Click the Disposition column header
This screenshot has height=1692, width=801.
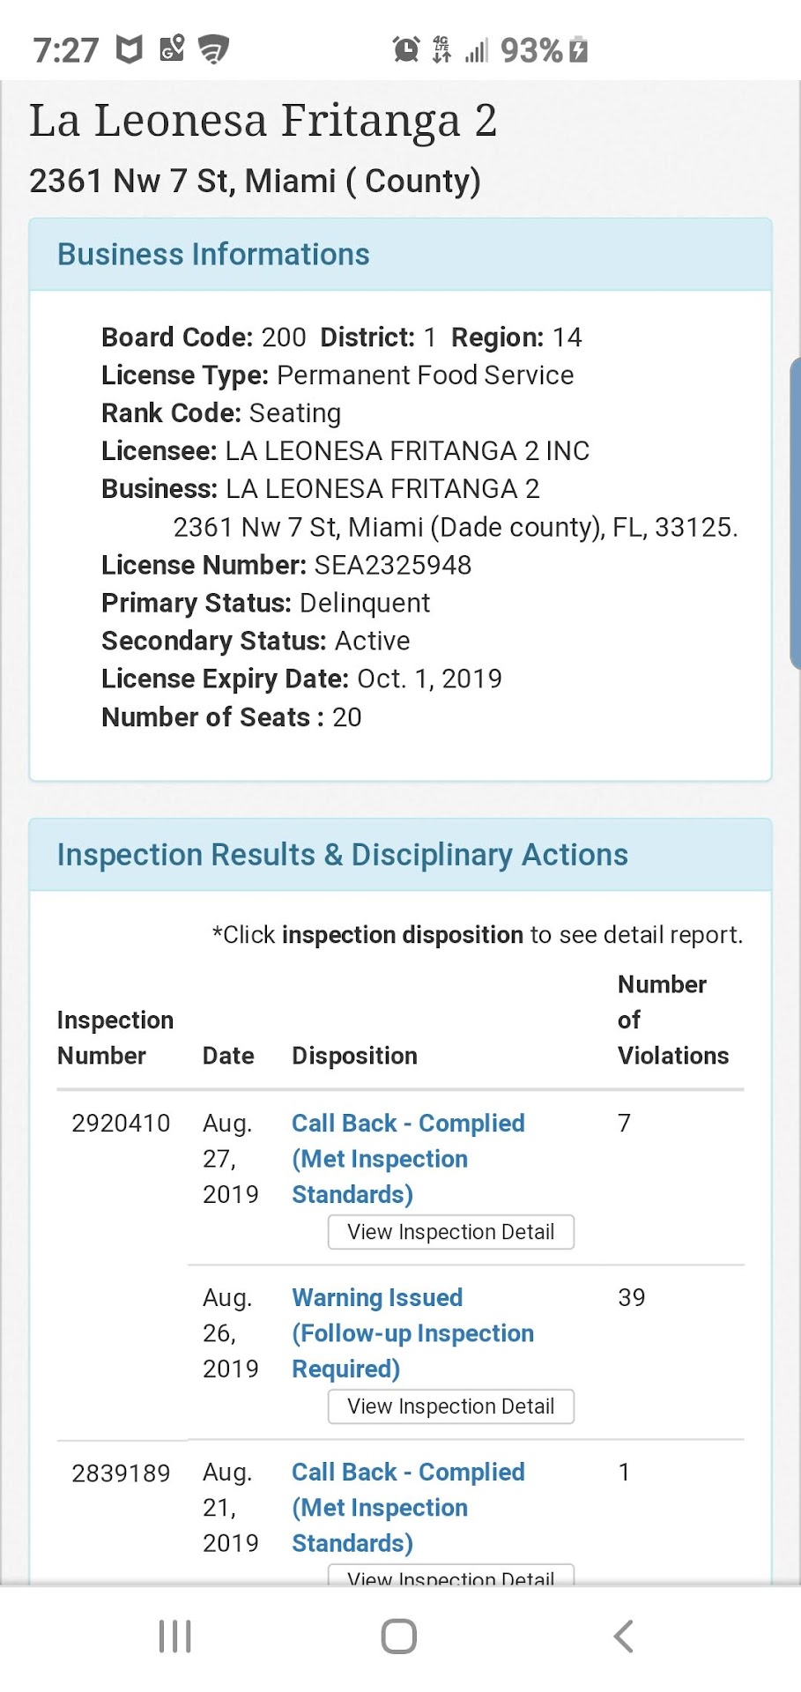[x=354, y=1056]
